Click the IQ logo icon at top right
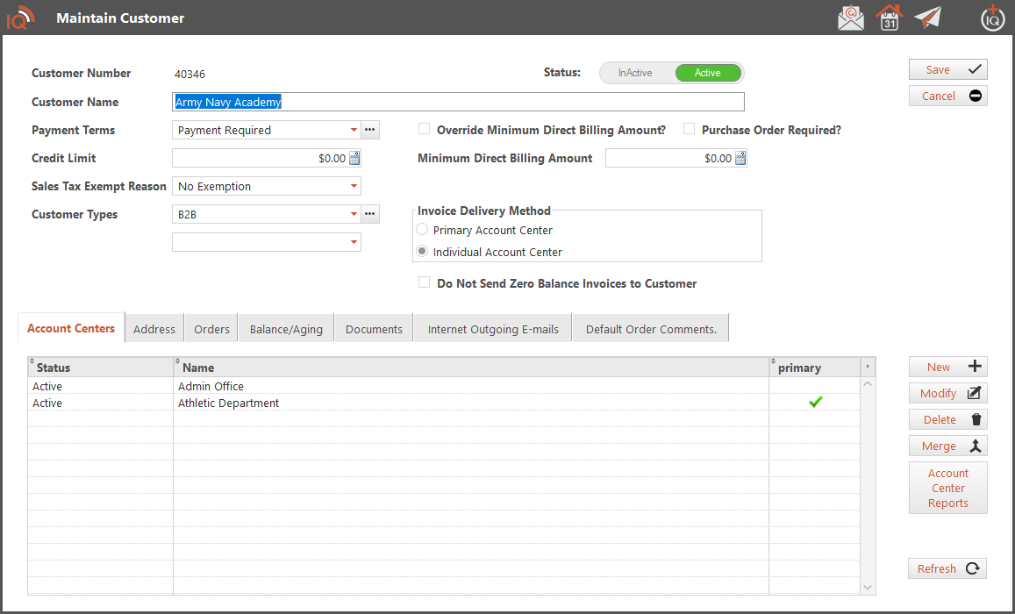This screenshot has width=1015, height=614. click(992, 18)
